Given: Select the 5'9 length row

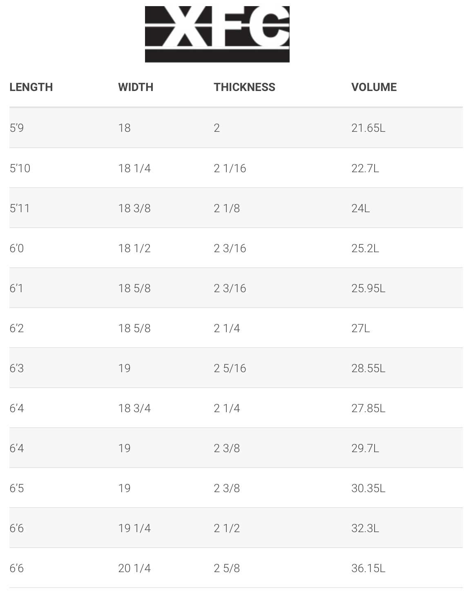Looking at the screenshot, I should pos(236,128).
